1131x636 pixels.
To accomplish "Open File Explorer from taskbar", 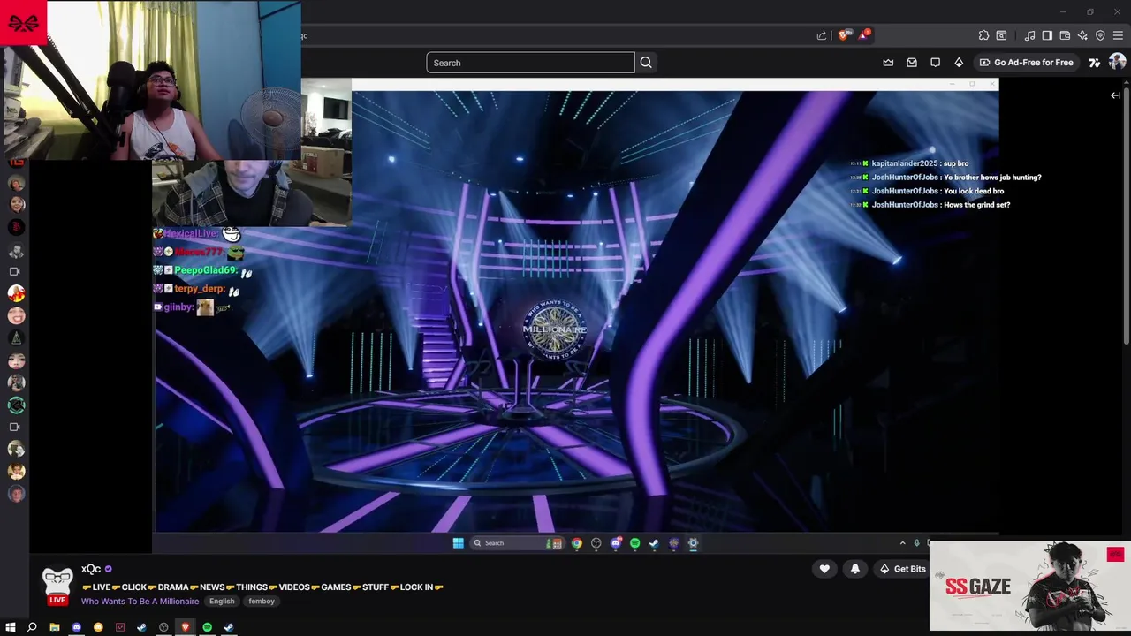I will pyautogui.click(x=55, y=627).
